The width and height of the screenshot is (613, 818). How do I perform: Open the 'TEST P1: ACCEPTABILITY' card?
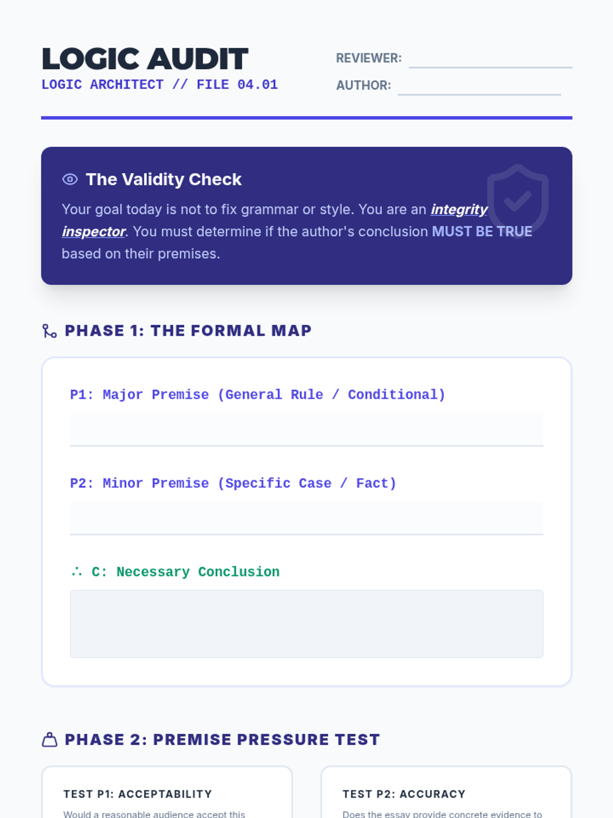pos(167,794)
